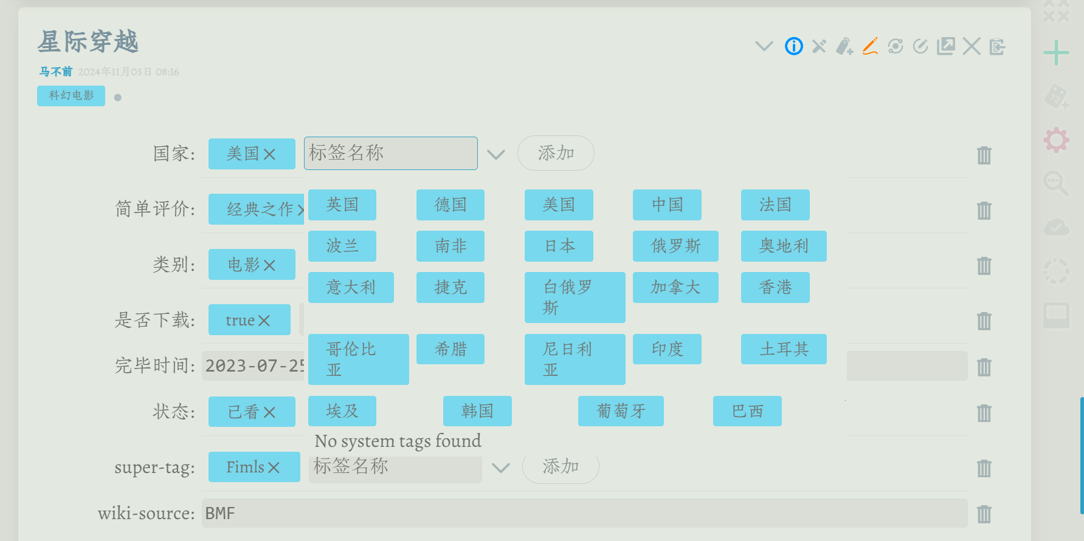Click close-all icon at sidebar top
The width and height of the screenshot is (1084, 541).
click(1057, 10)
